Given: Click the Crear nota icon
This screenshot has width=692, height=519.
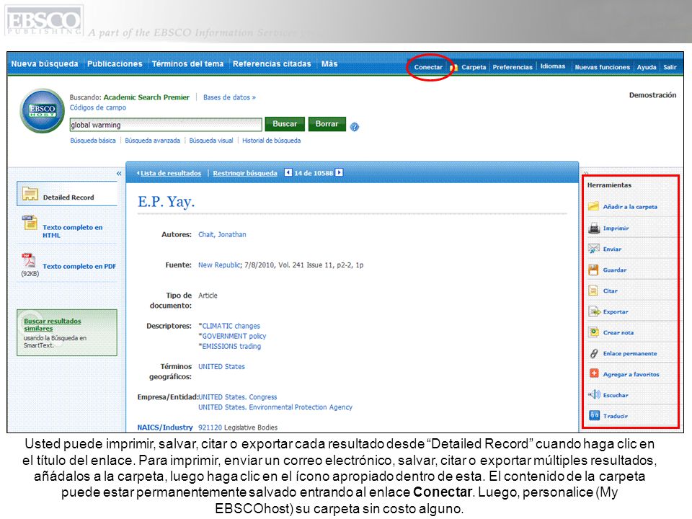Looking at the screenshot, I should point(594,332).
